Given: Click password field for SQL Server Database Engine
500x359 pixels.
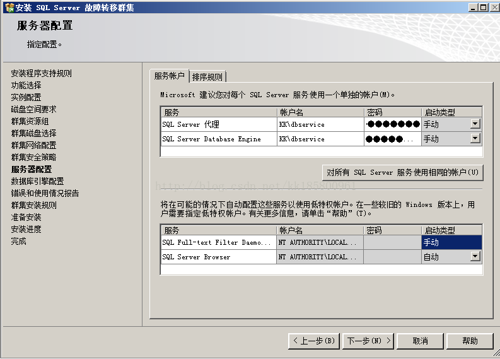Looking at the screenshot, I should coord(393,139).
